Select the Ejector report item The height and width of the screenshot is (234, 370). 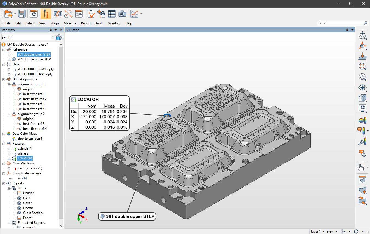click(x=28, y=208)
